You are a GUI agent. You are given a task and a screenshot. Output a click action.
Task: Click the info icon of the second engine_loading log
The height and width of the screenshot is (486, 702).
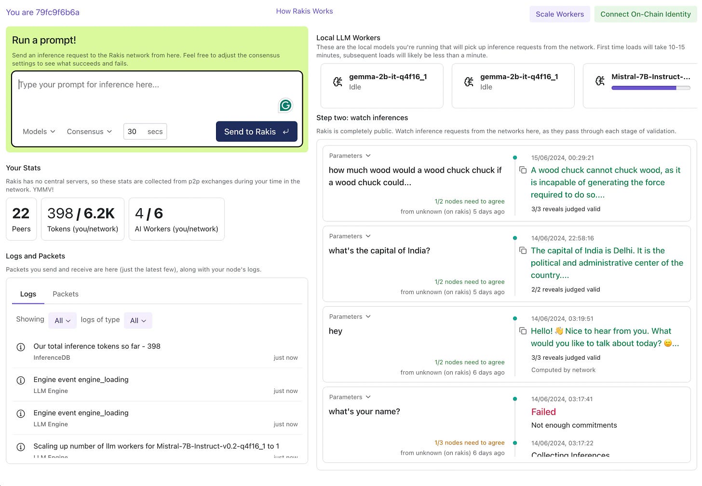pos(21,414)
